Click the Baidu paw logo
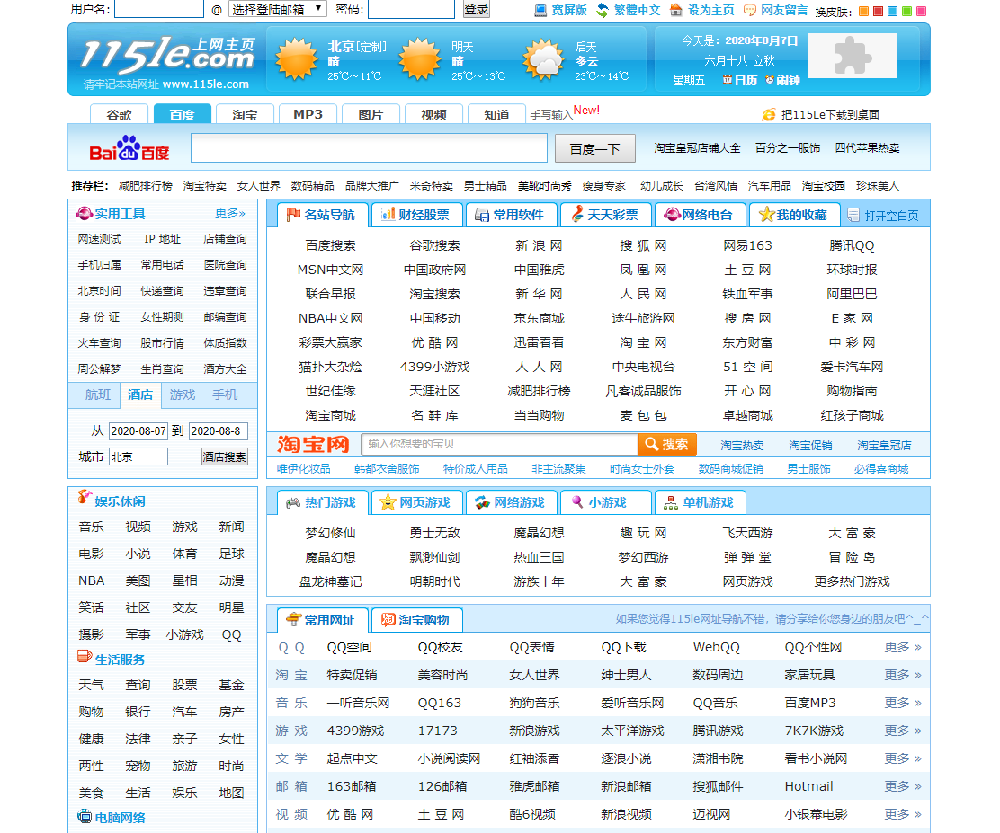The height and width of the screenshot is (833, 1000). click(x=129, y=148)
